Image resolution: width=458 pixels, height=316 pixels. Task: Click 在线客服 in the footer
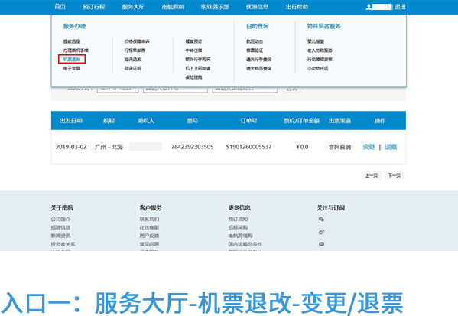pyautogui.click(x=149, y=227)
